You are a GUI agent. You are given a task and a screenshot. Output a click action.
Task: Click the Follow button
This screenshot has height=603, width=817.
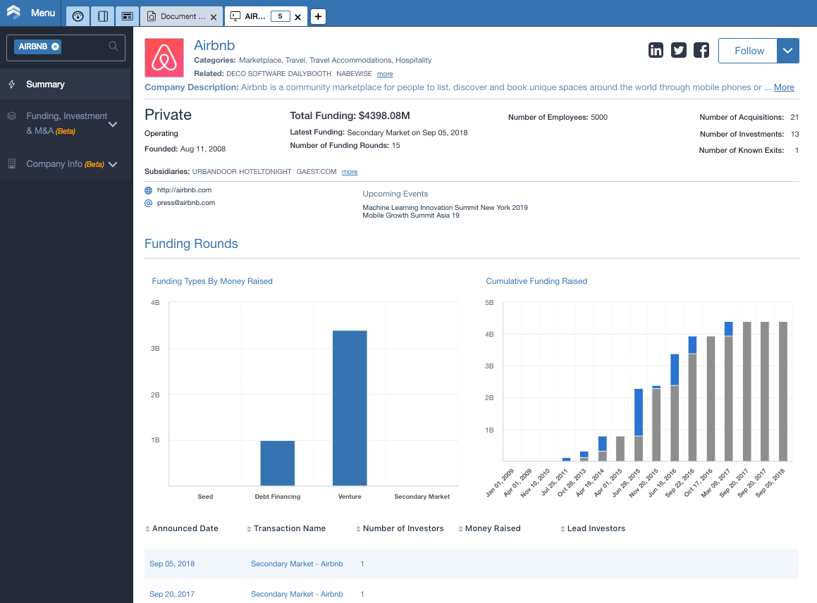[748, 51]
